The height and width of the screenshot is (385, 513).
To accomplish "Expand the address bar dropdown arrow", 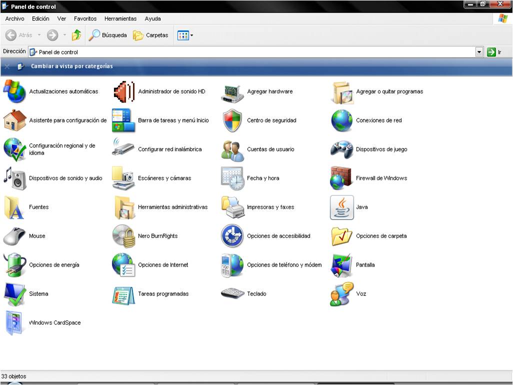I will (479, 52).
